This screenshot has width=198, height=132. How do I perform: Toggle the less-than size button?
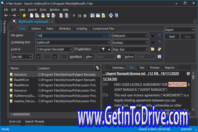coord(55,57)
